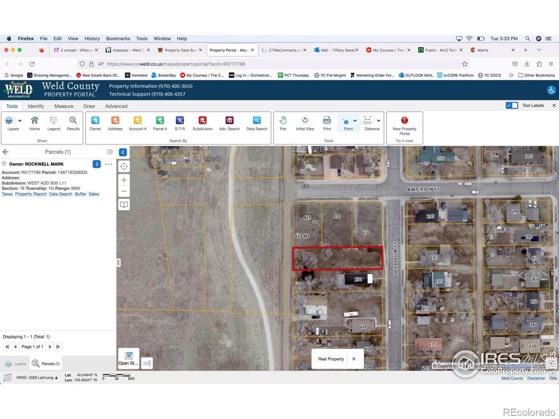Toggle the Tool Labels switch
The height and width of the screenshot is (419, 559).
[x=512, y=105]
